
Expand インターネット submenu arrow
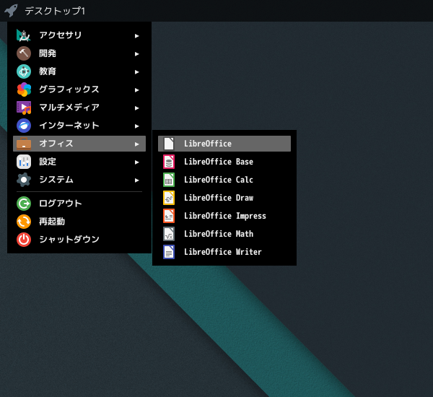[136, 126]
